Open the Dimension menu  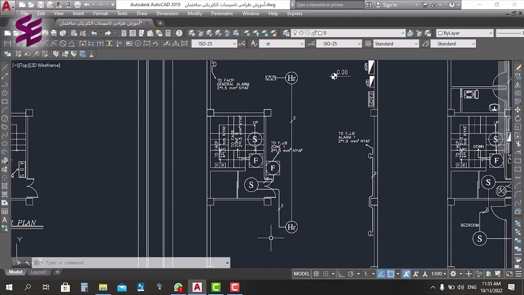(167, 14)
